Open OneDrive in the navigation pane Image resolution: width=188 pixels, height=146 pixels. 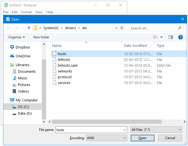coord(23,56)
